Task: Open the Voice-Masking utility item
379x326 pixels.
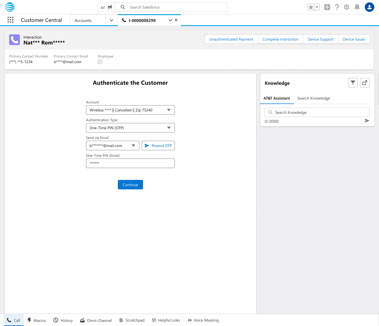Action: 203,320
